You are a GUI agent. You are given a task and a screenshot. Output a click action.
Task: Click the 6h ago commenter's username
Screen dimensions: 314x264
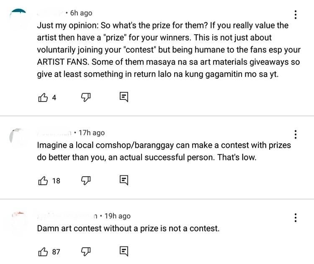[x=50, y=13]
